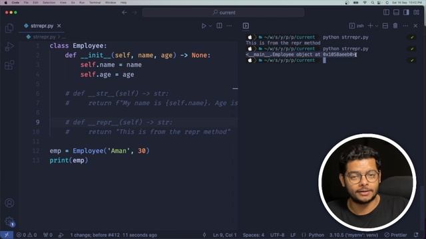Click line number 9 in the gutter
This screenshot has width=426, height=239.
[38, 122]
